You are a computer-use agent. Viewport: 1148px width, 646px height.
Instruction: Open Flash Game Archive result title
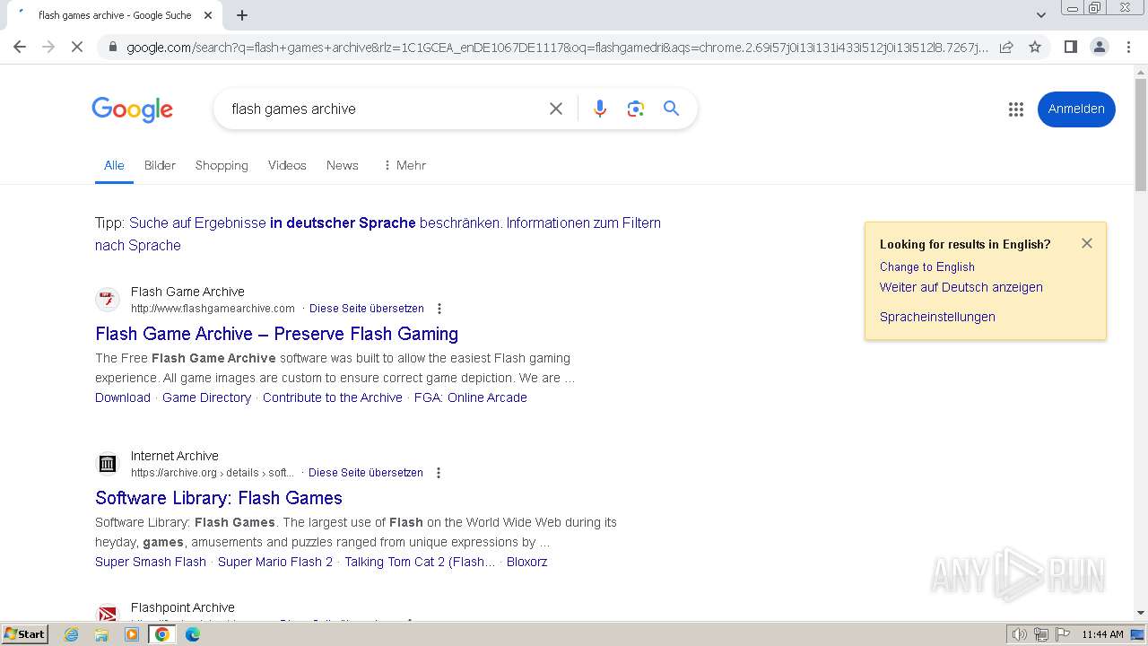(276, 334)
